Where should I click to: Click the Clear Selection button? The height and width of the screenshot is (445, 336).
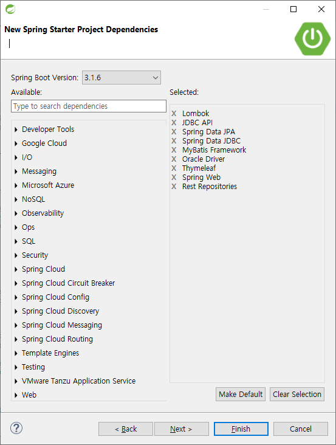coord(297,394)
